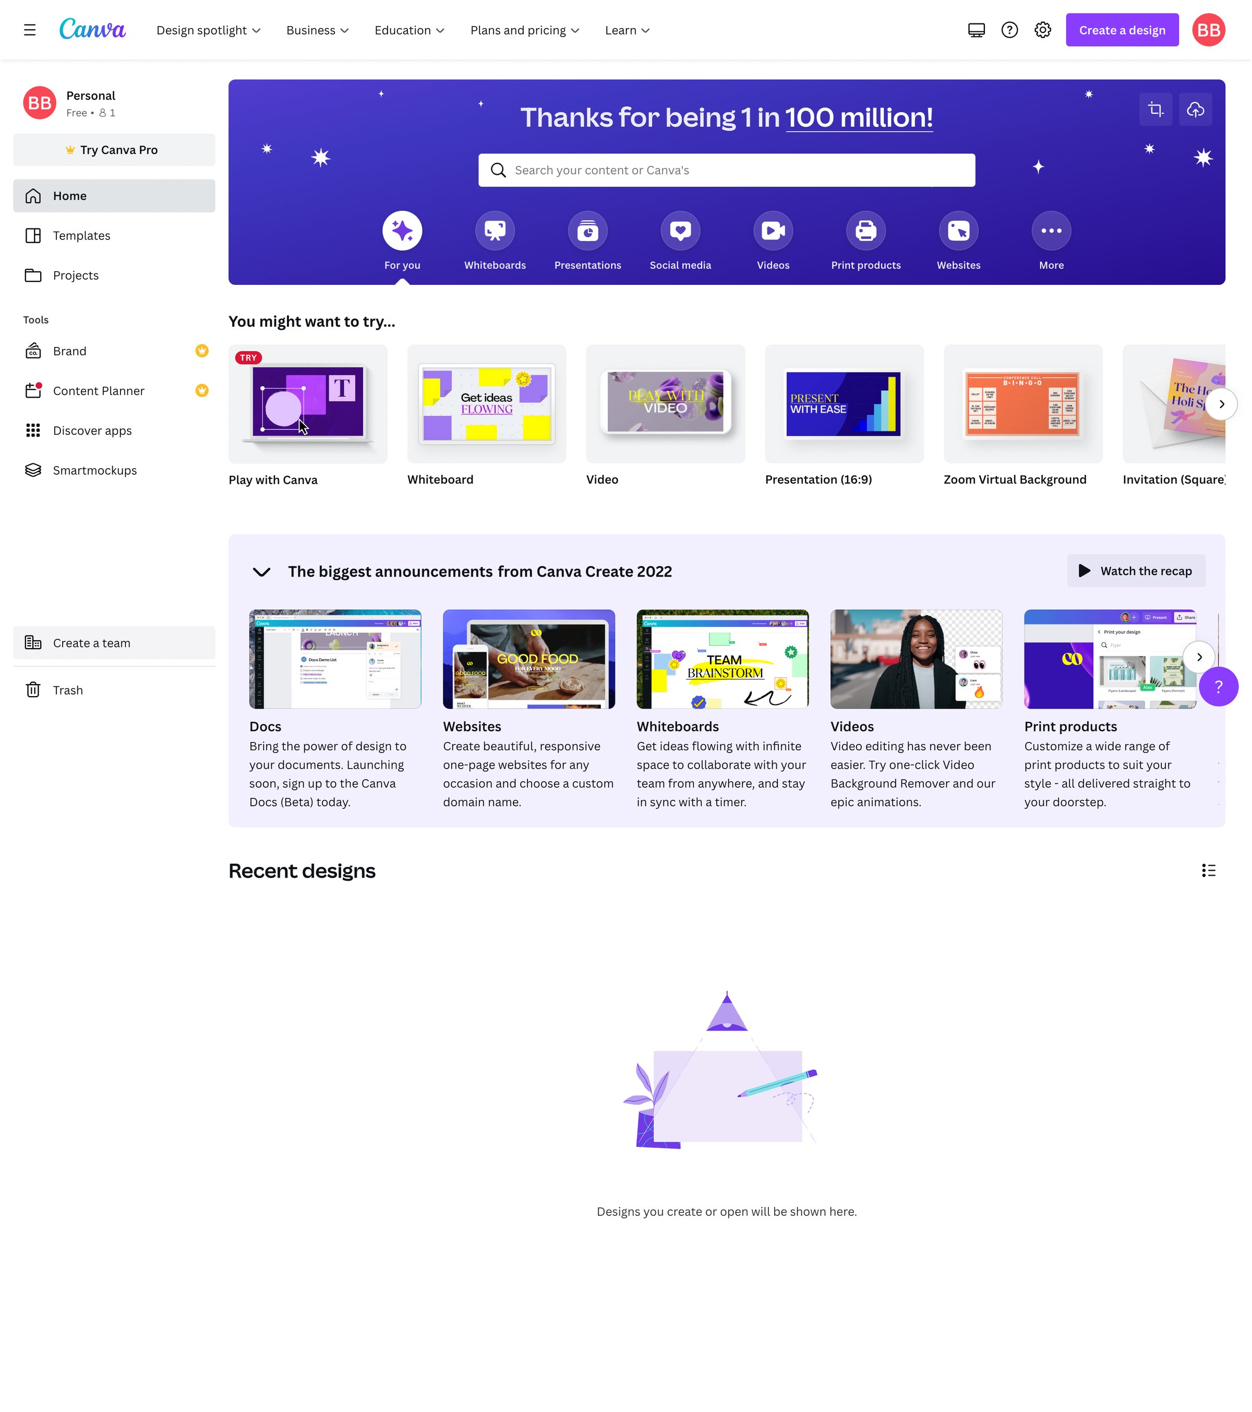Expand the Design spotlight menu

click(209, 30)
